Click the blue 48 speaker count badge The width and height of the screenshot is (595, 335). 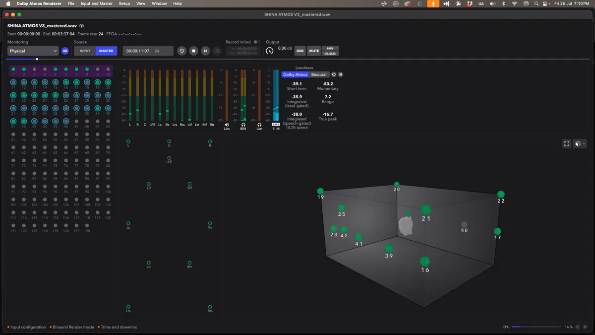65,51
